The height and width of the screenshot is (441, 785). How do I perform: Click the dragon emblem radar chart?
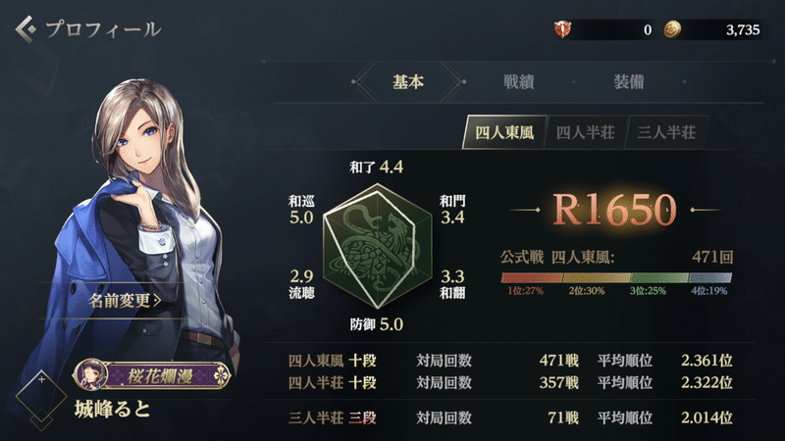(378, 246)
